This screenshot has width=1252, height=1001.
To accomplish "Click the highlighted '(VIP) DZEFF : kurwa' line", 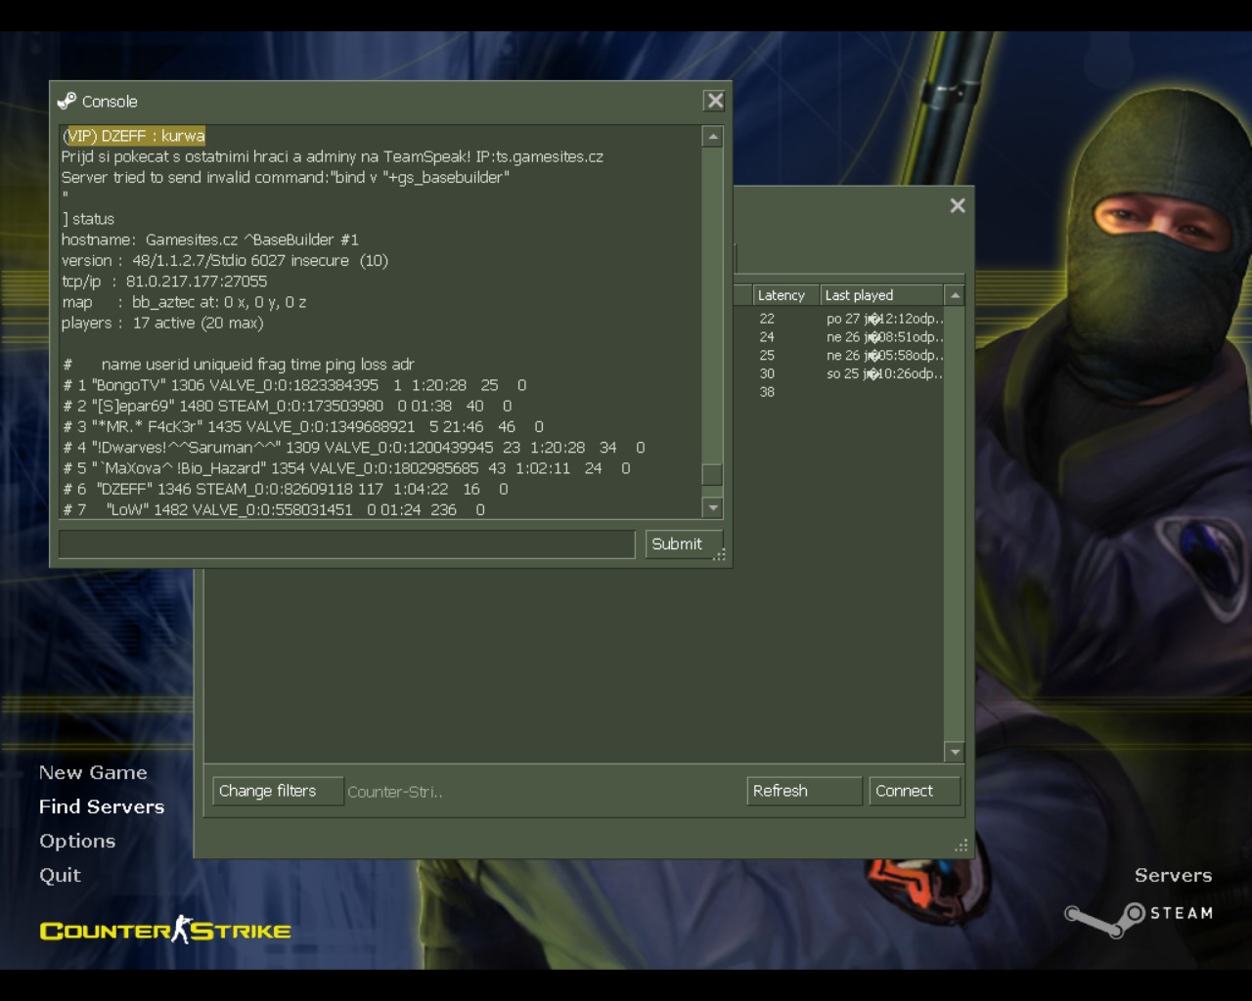I will pyautogui.click(x=133, y=136).
